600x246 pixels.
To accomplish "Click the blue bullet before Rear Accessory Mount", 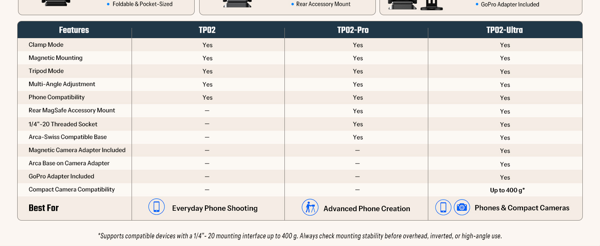I will pos(292,4).
